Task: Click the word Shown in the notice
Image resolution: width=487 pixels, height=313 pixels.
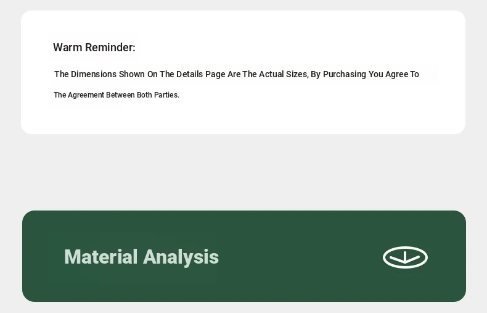Action: (x=132, y=74)
